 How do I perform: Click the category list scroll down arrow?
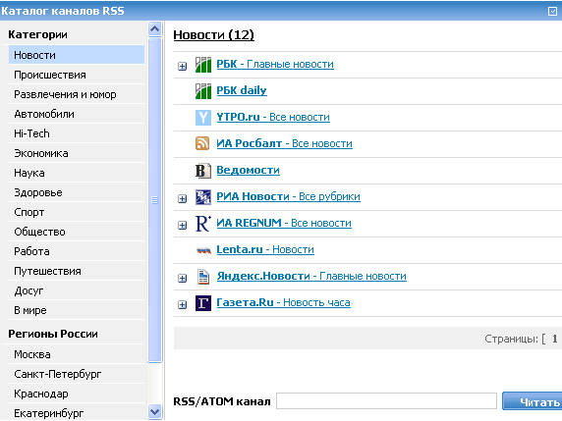point(155,412)
